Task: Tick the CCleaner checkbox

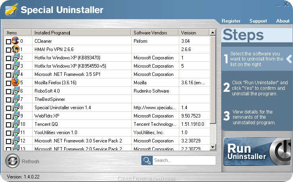Action: pyautogui.click(x=8, y=42)
